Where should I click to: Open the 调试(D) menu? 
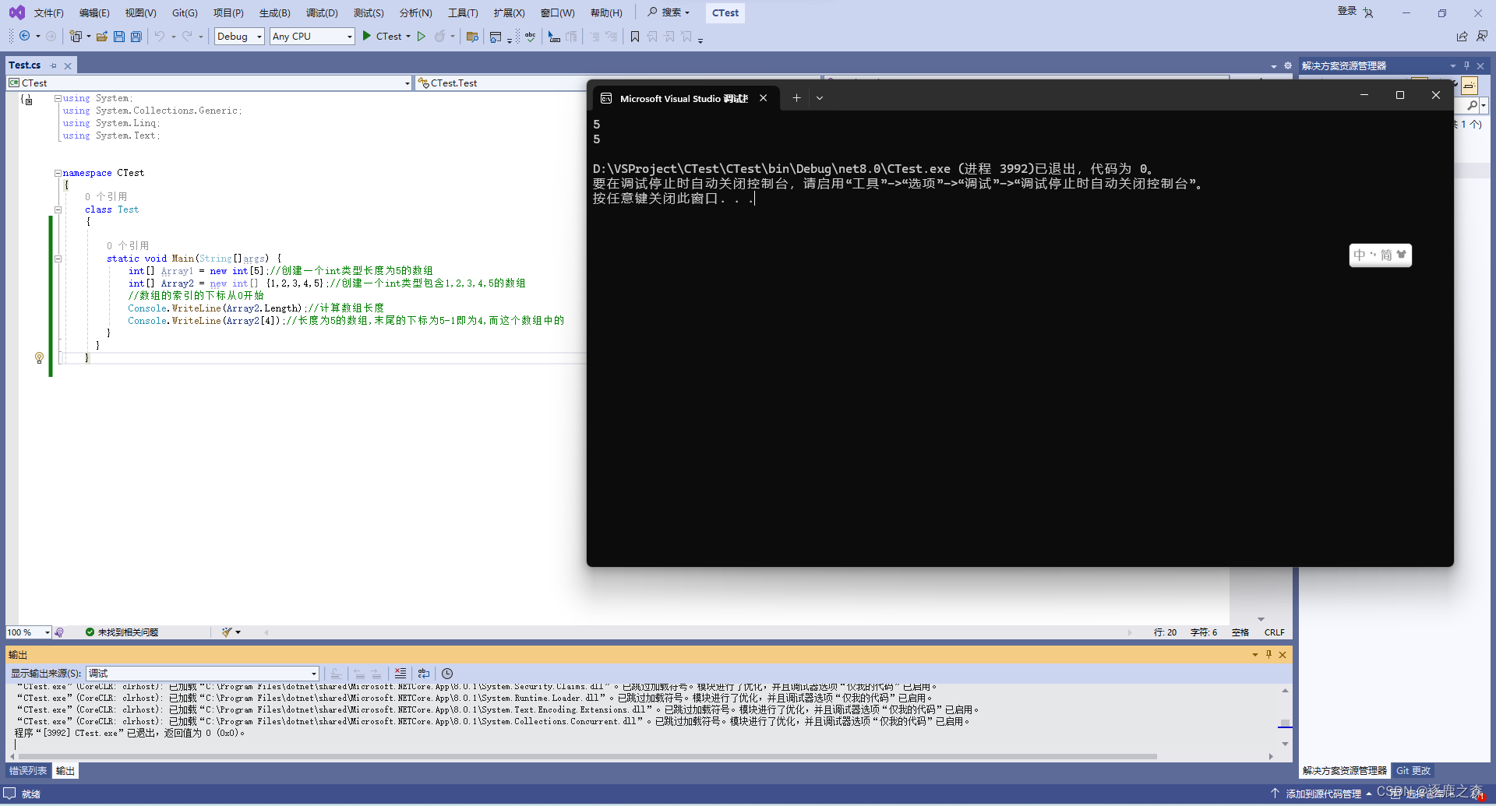coord(322,12)
